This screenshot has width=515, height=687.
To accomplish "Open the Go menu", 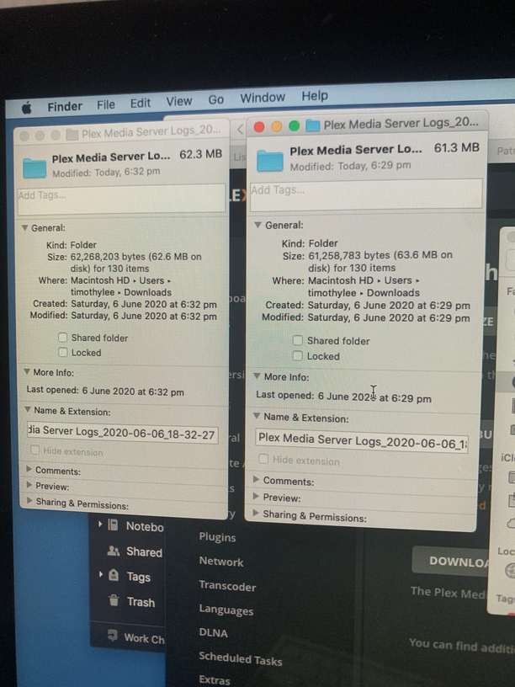I will pos(216,99).
